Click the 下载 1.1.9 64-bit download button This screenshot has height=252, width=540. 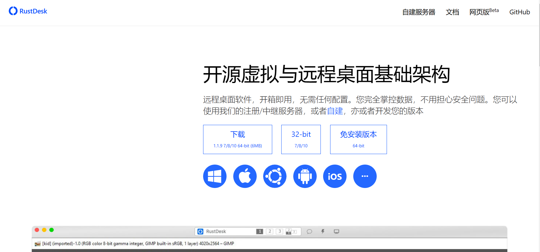[x=238, y=139]
